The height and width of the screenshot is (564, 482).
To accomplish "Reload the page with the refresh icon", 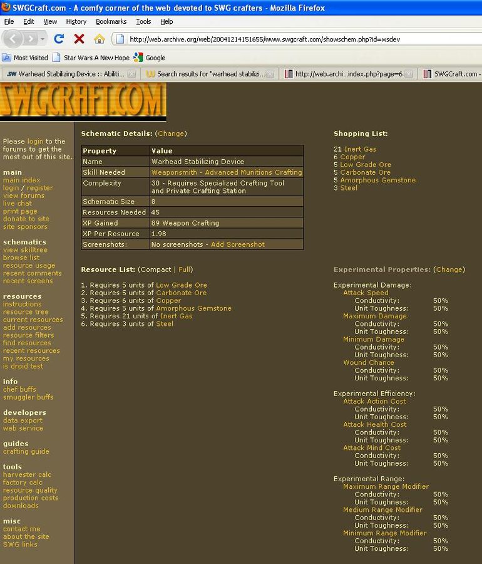I will [59, 39].
